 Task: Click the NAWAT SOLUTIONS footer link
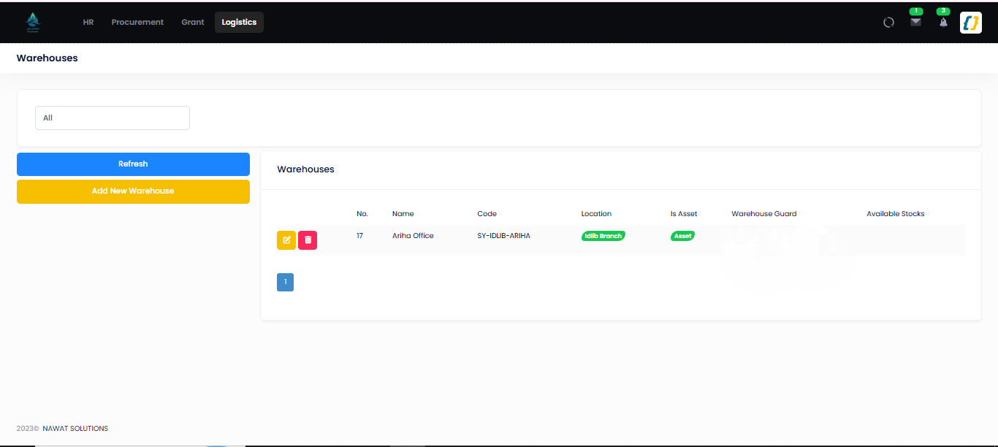coord(75,429)
